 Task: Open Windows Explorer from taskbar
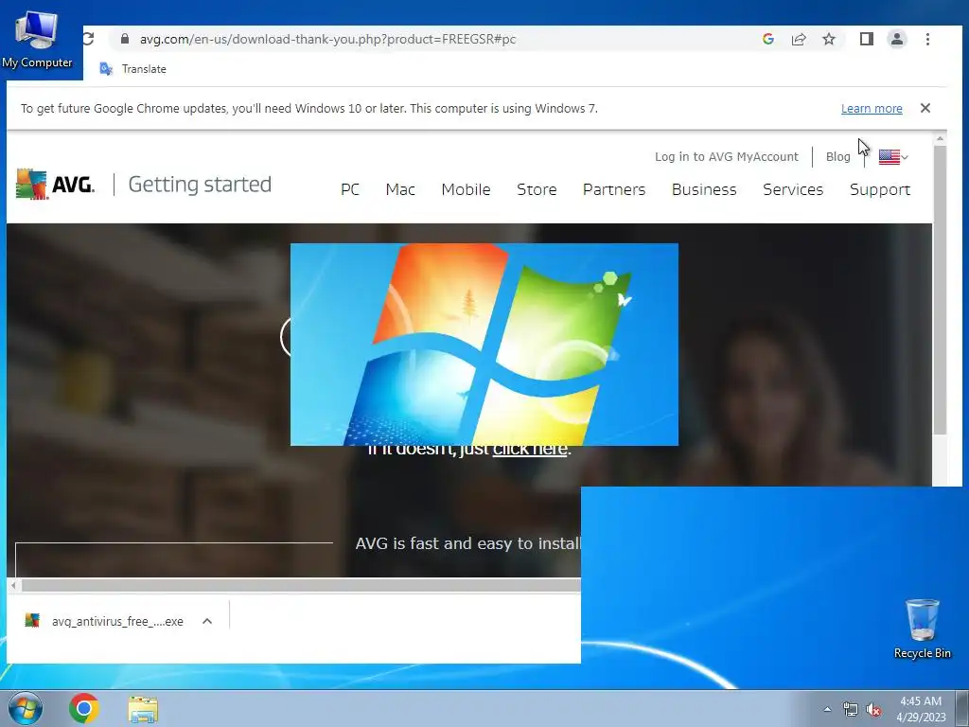(x=143, y=709)
